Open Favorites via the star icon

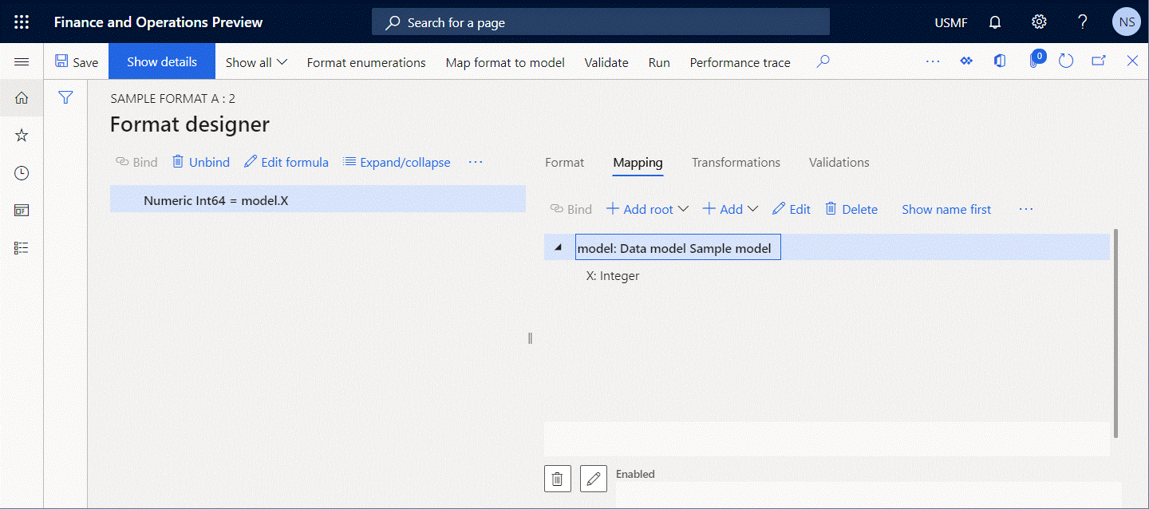click(22, 135)
